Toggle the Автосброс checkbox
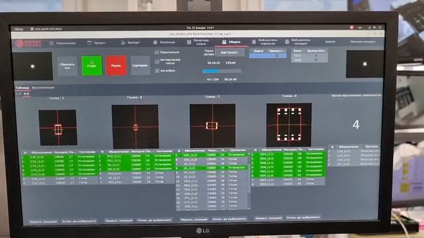The width and height of the screenshot is (424, 238). [x=157, y=71]
